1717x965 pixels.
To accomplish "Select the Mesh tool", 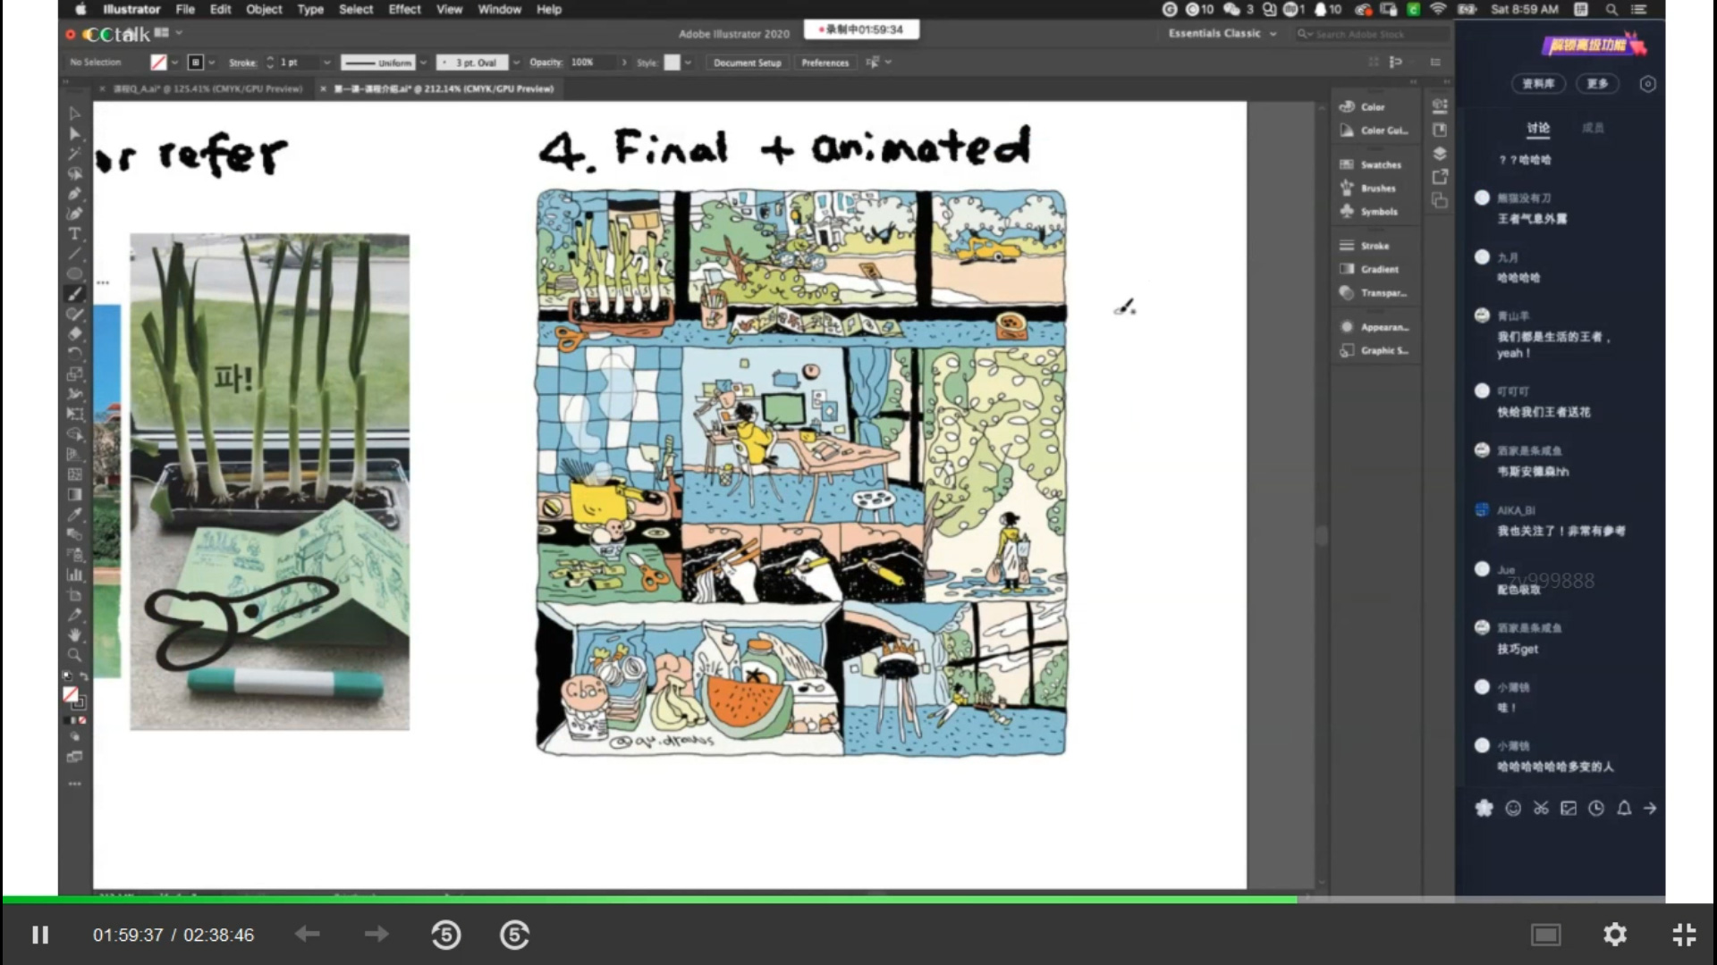I will tap(75, 474).
